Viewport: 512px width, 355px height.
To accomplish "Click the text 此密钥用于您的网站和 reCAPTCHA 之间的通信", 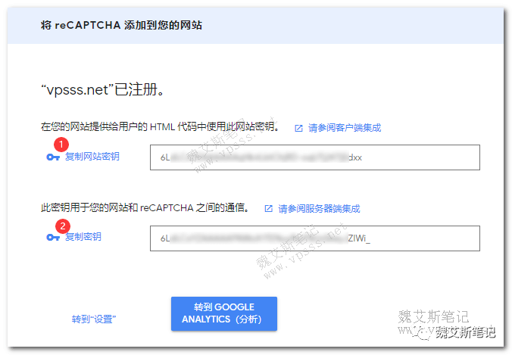I will (145, 207).
